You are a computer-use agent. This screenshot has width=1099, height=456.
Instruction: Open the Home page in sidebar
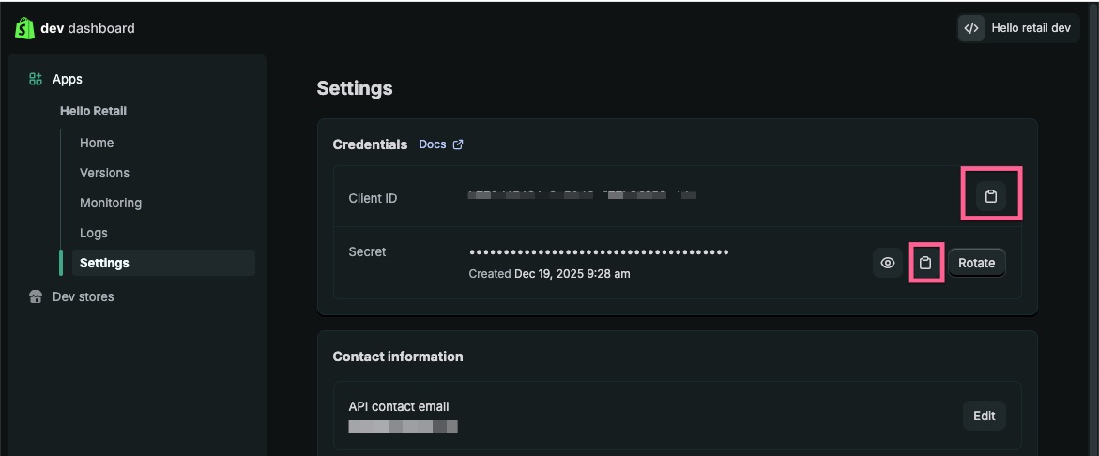point(97,143)
